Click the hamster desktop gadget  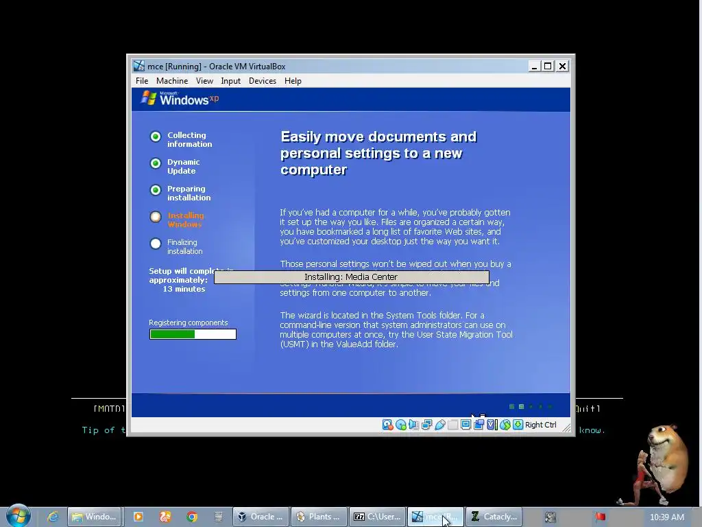(x=654, y=465)
